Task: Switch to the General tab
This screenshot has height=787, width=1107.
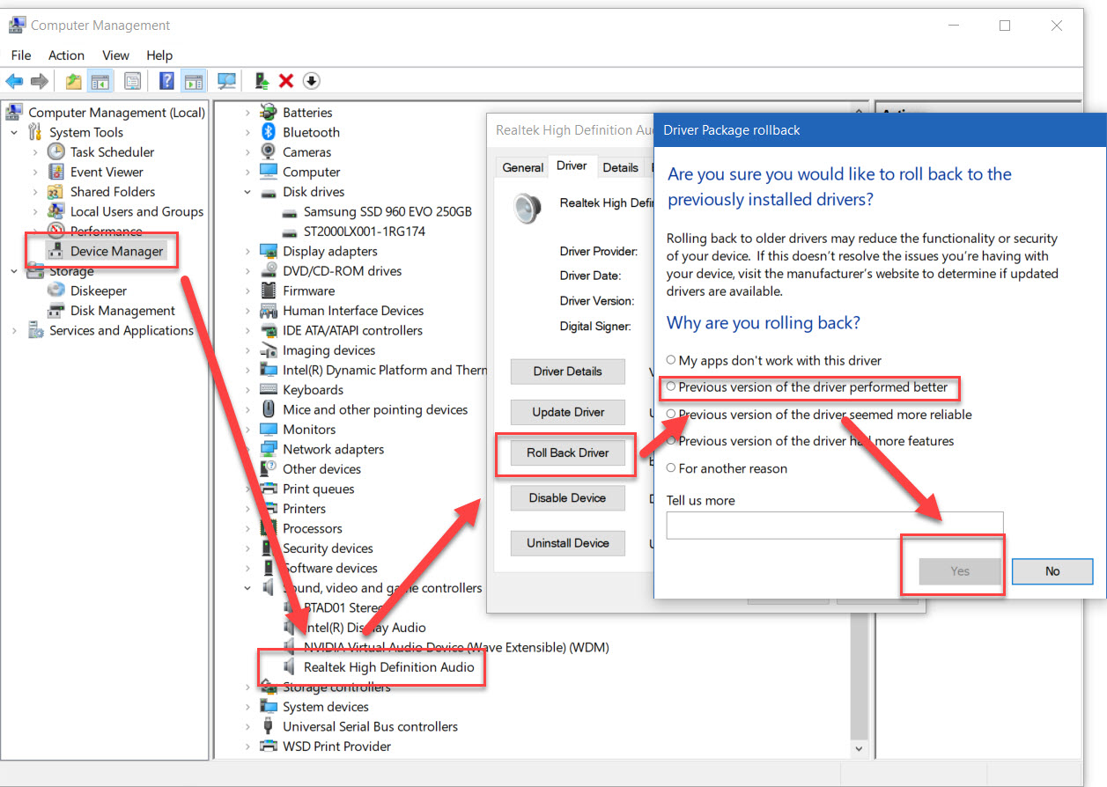Action: 523,167
